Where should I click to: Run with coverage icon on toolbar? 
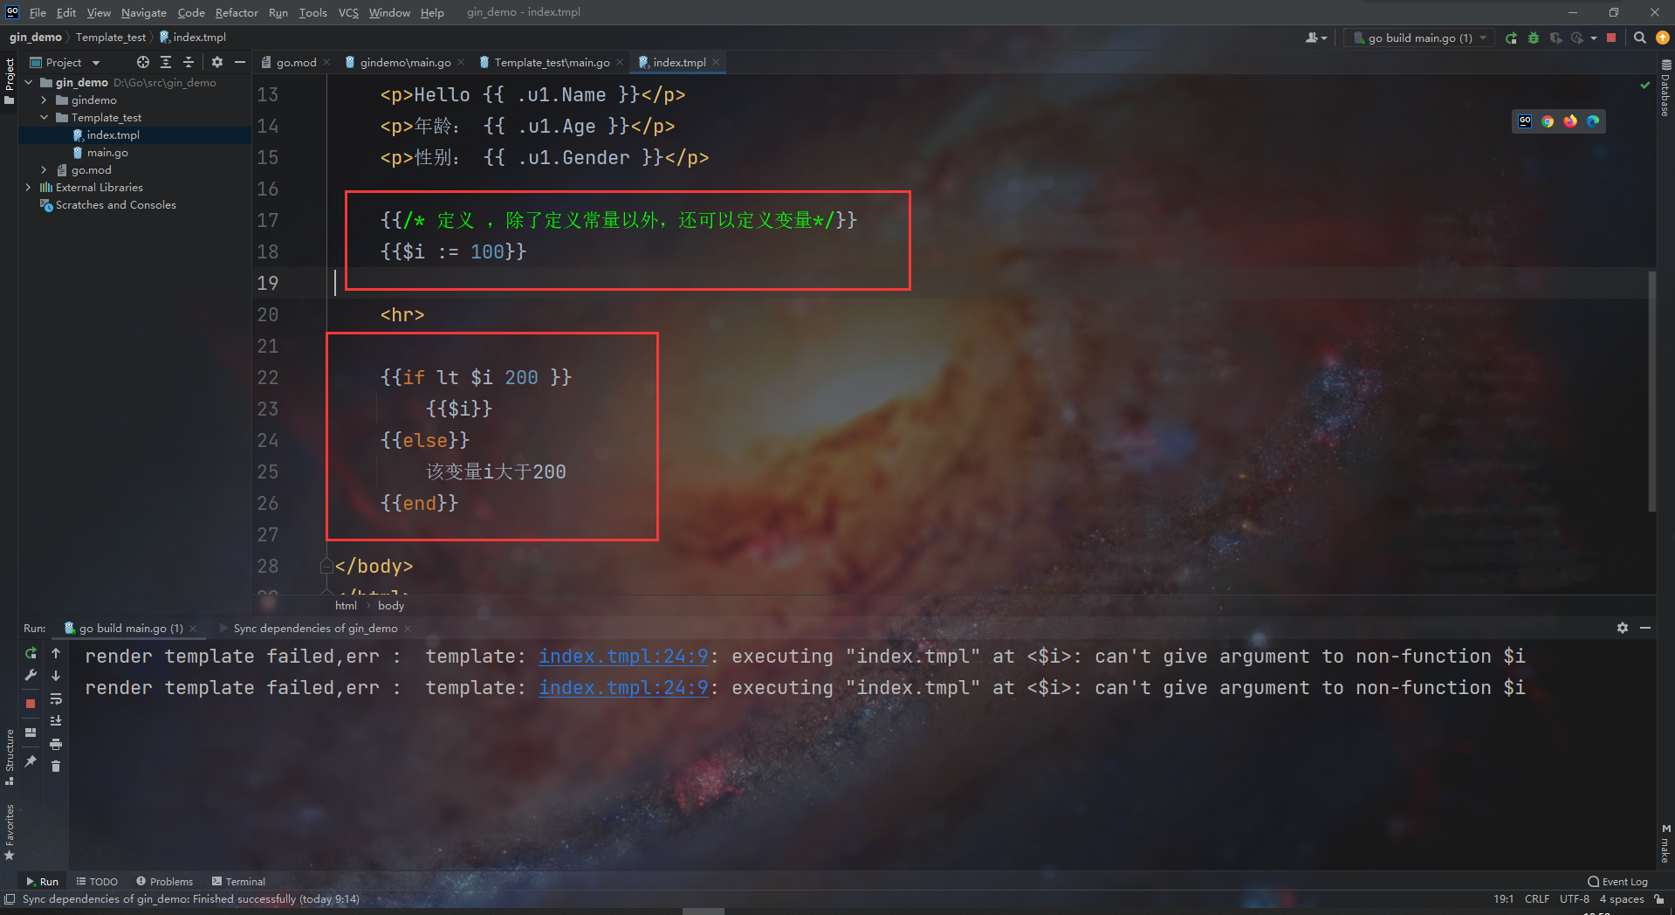click(x=1556, y=38)
